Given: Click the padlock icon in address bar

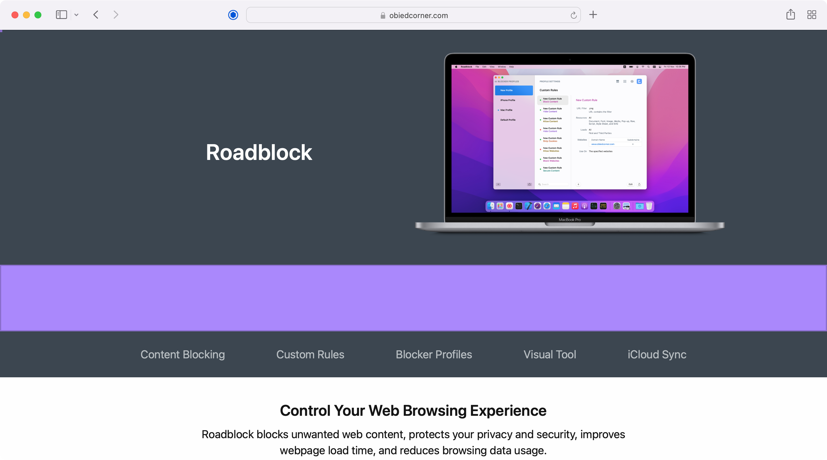Looking at the screenshot, I should pos(383,16).
